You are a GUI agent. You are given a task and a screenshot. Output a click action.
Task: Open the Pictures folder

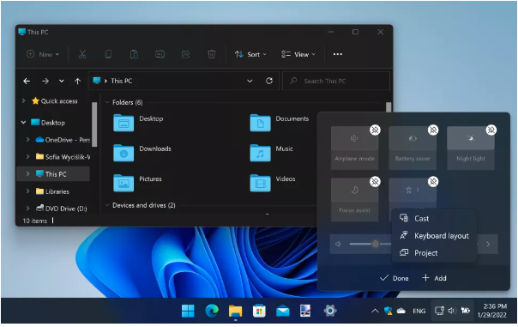(123, 183)
